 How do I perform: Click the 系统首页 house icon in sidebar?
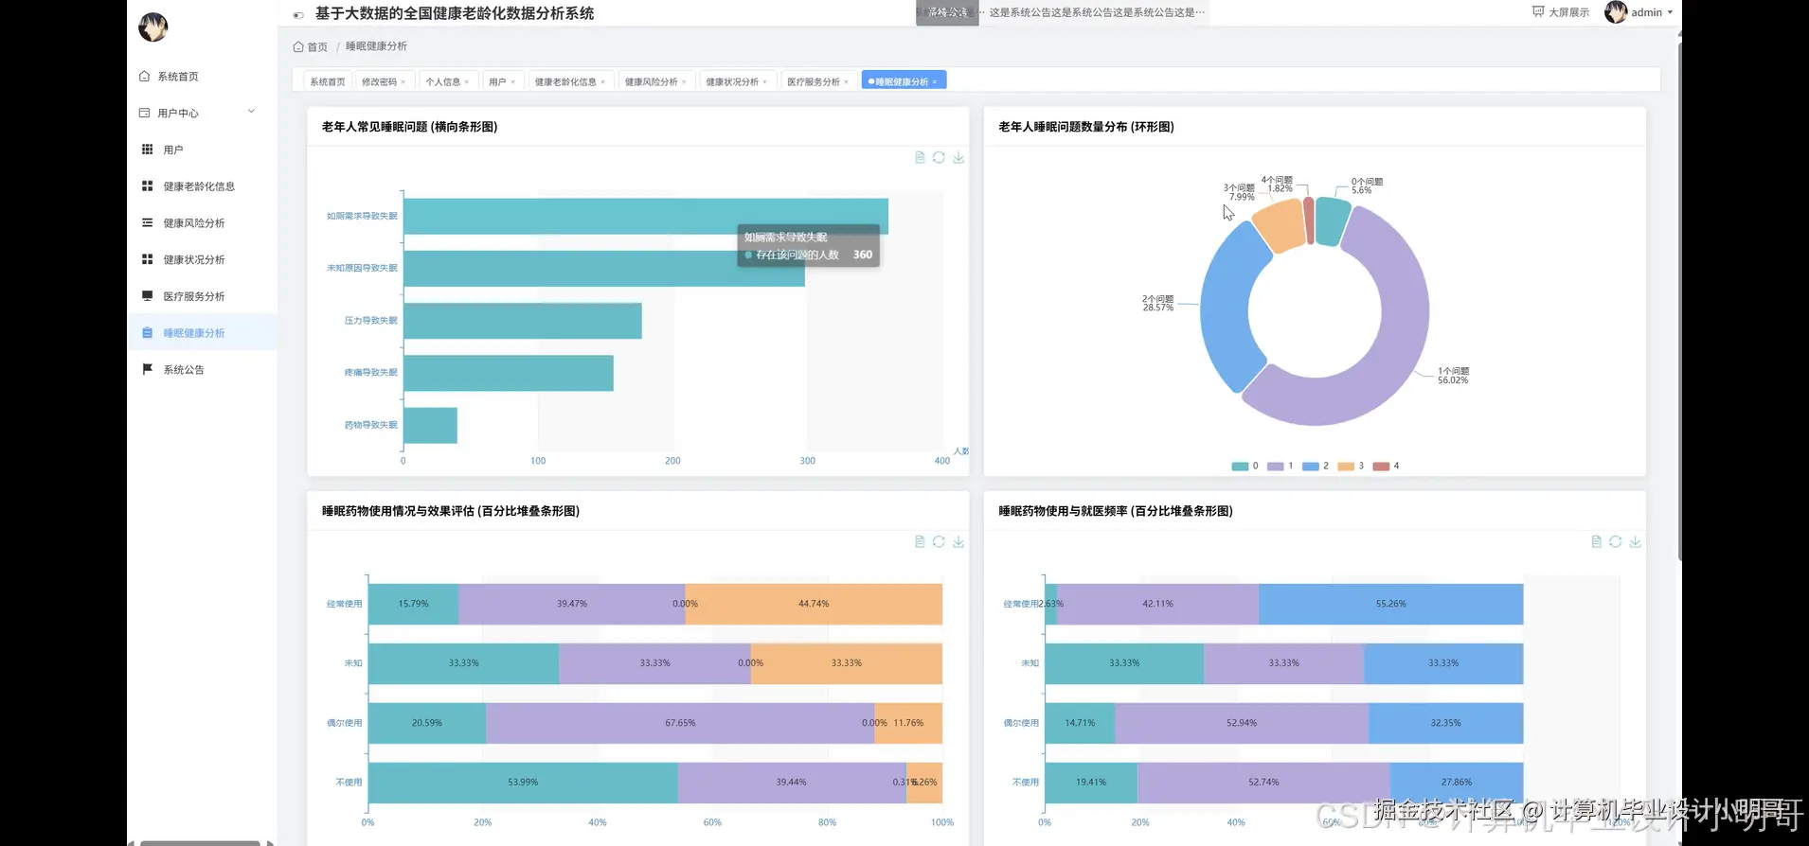point(144,76)
